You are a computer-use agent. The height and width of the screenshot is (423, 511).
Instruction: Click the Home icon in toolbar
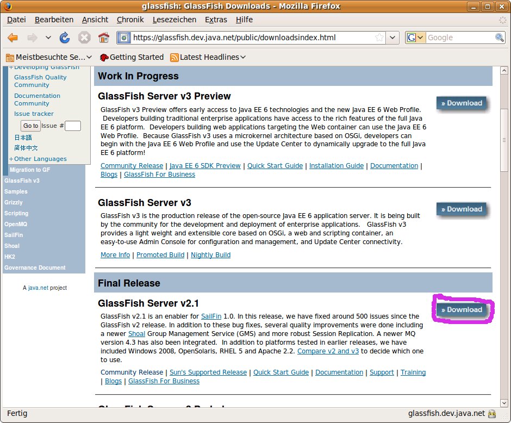103,38
